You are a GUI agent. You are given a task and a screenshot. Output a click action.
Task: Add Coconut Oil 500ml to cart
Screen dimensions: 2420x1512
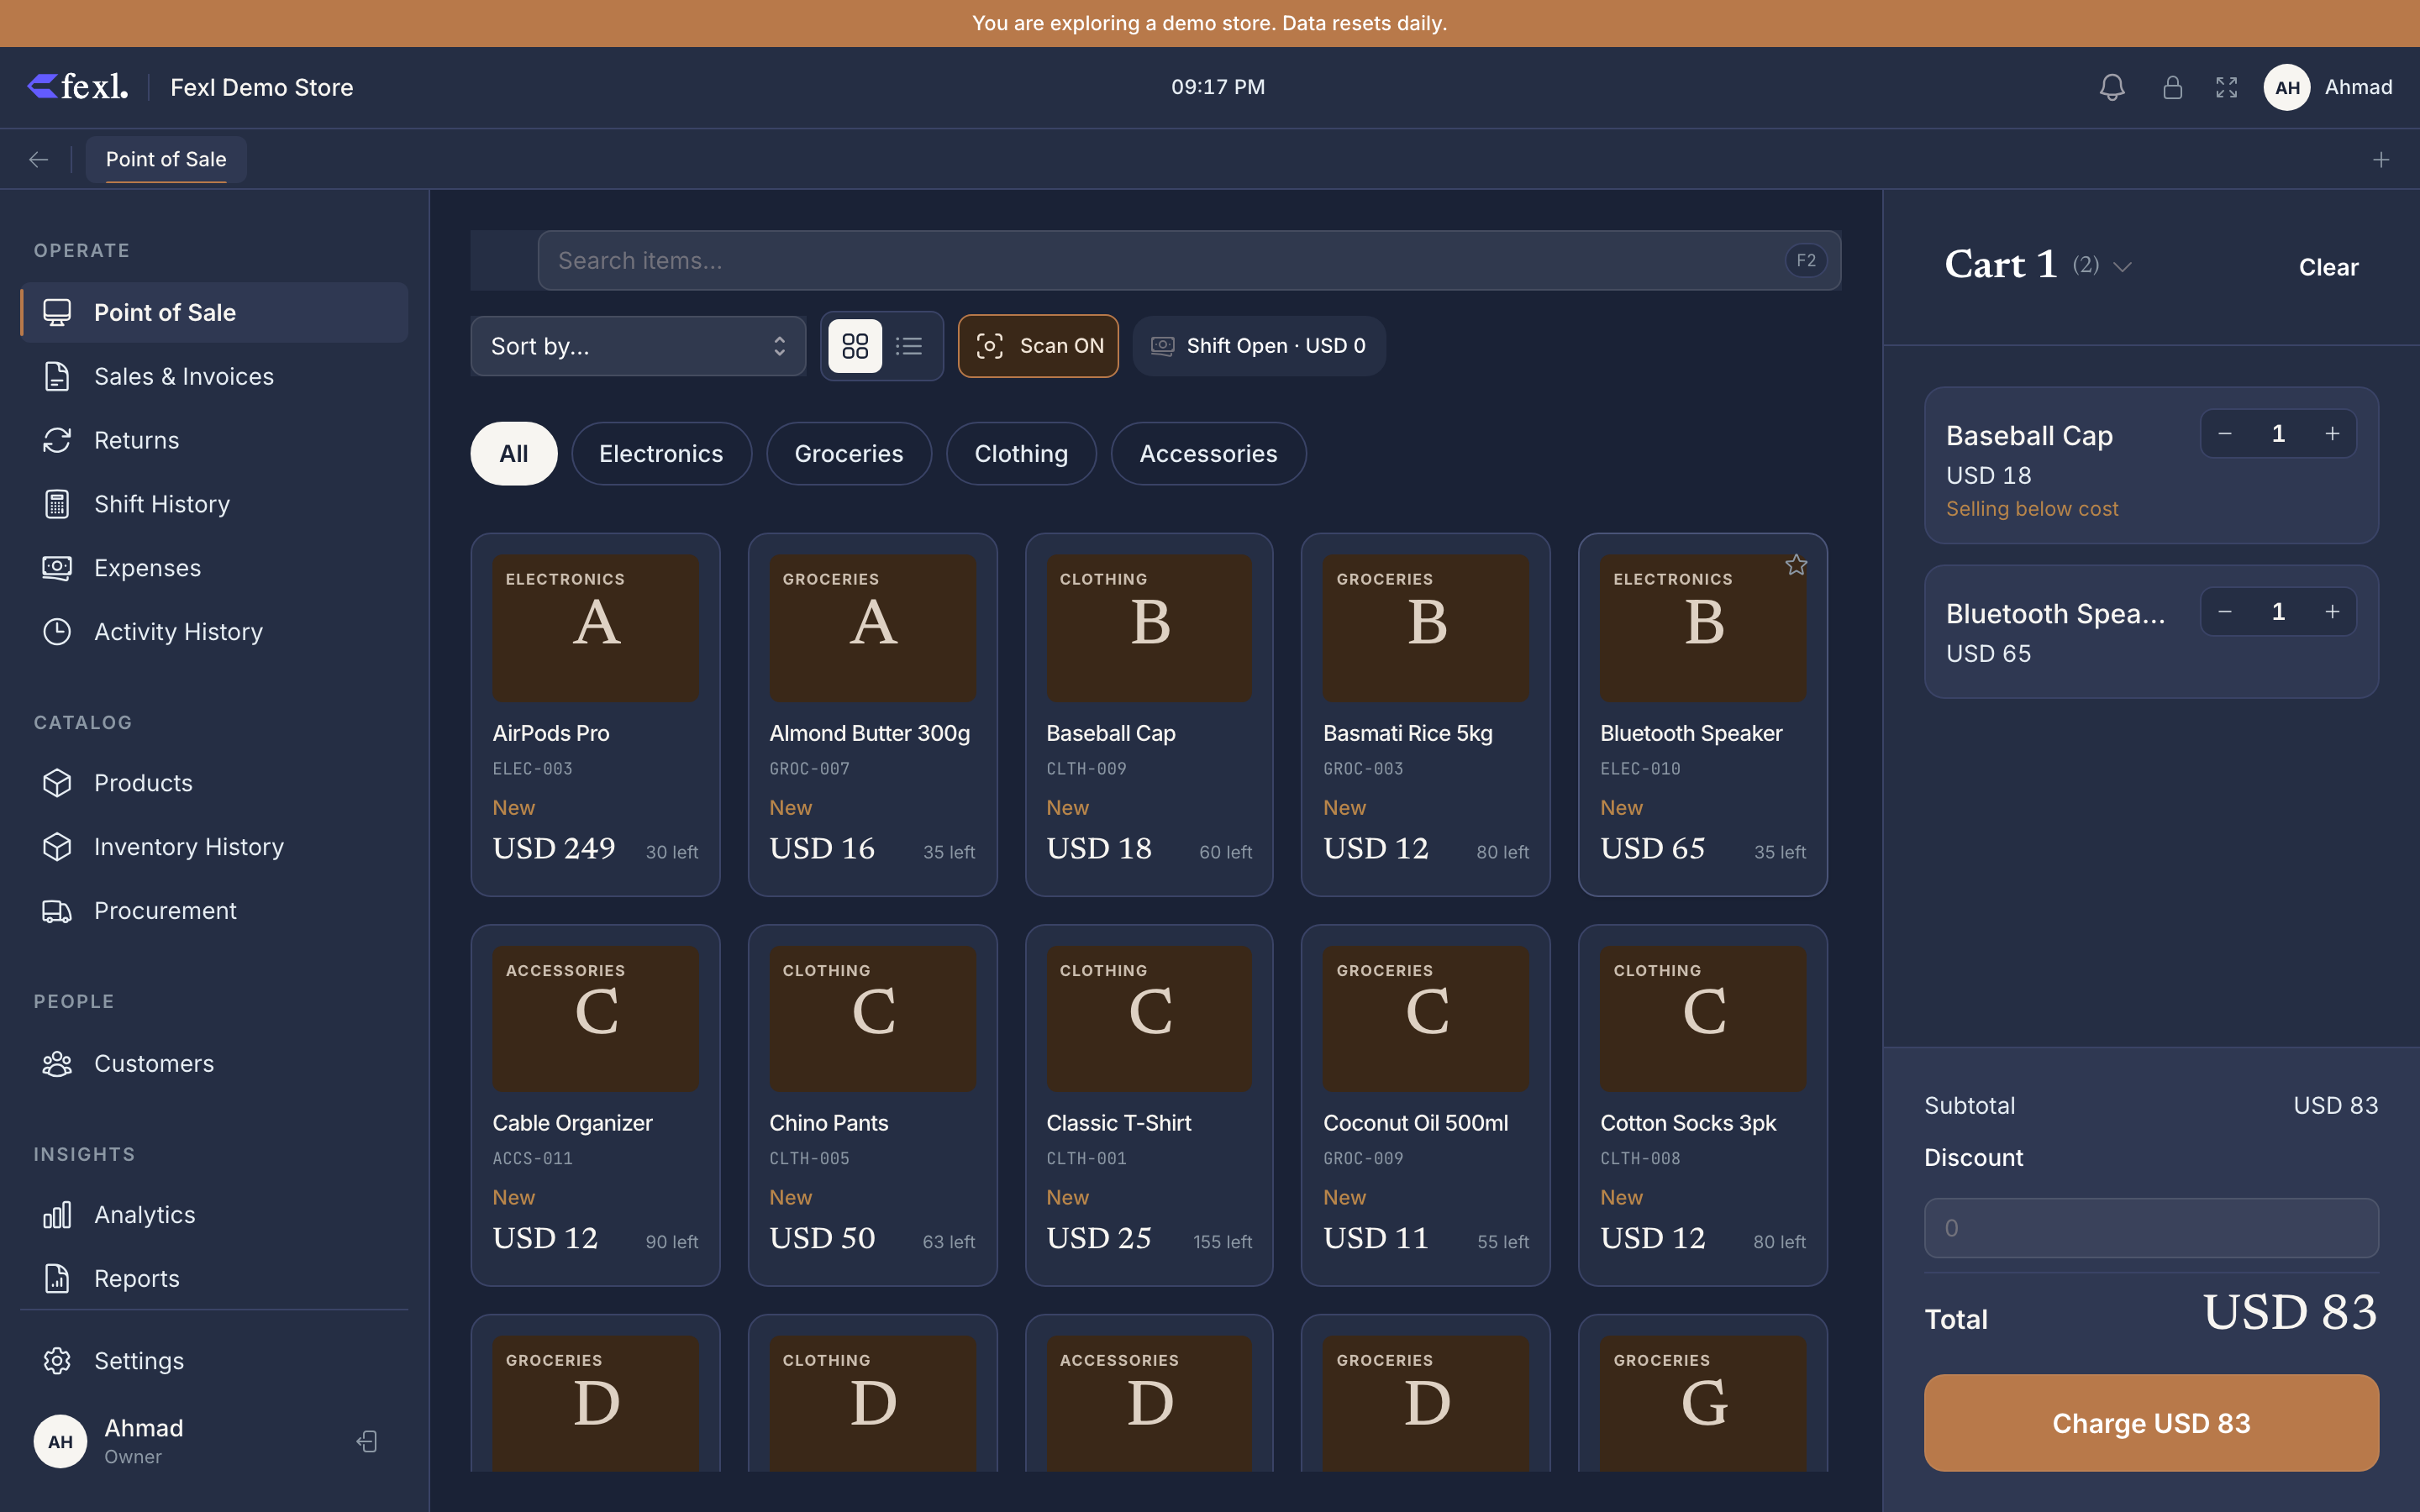[1426, 1105]
